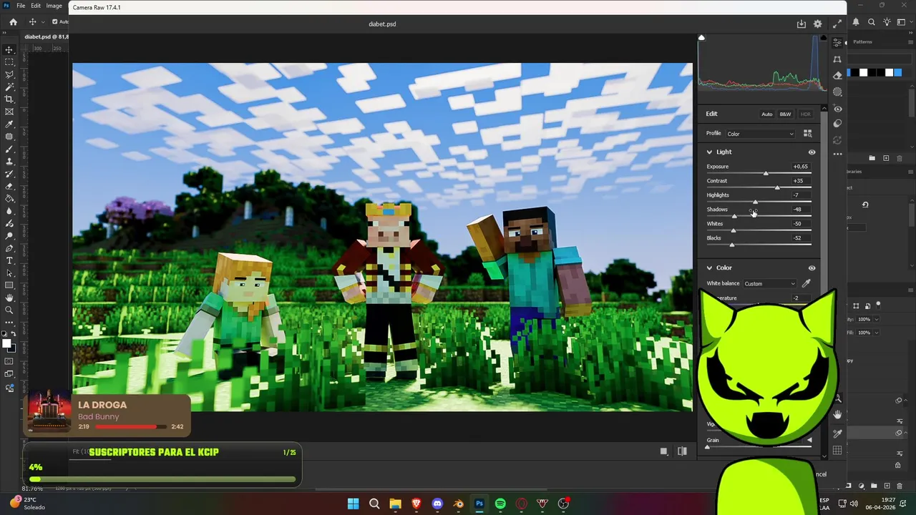Toggle single view preview mode
Screen dimensions: 916x515
(x=663, y=451)
